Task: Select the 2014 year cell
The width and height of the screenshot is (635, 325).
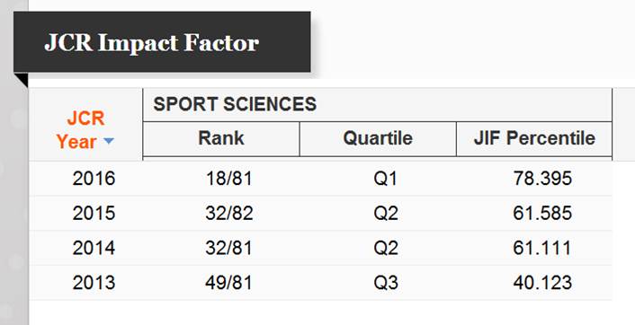Action: pyautogui.click(x=94, y=248)
